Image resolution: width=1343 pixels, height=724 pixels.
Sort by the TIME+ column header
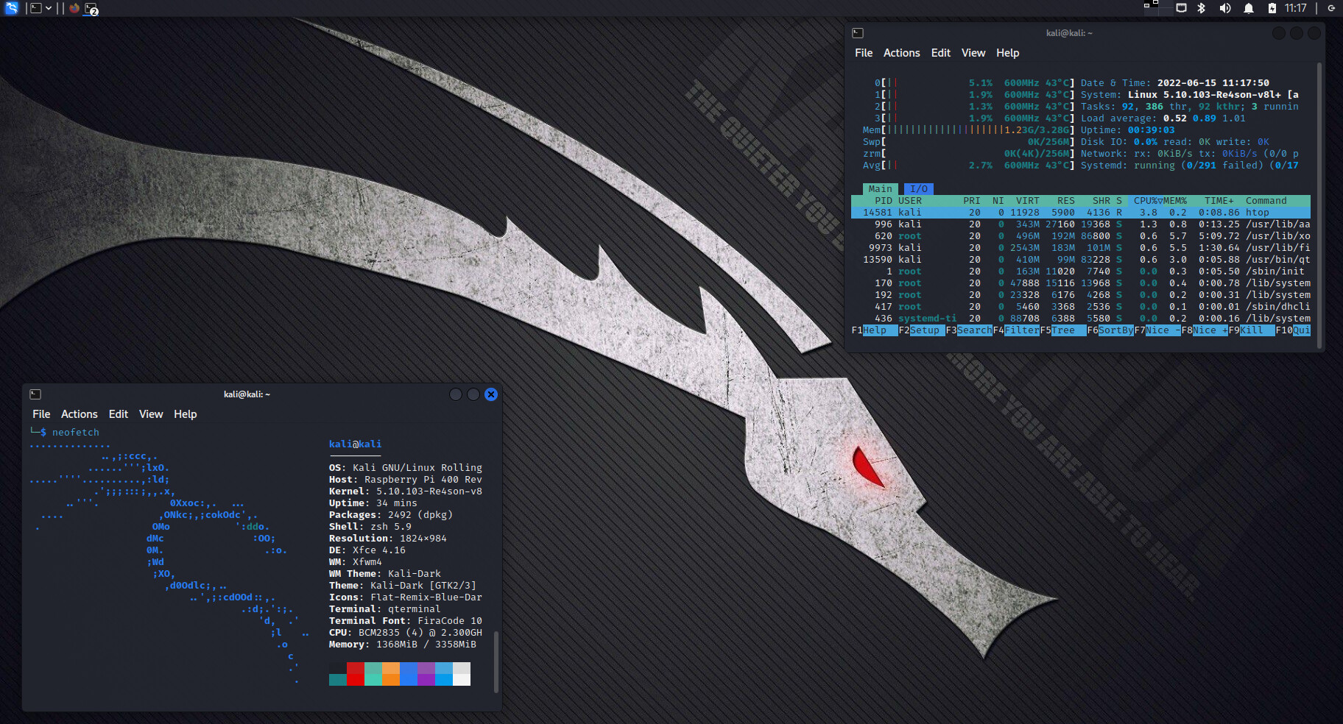pyautogui.click(x=1219, y=201)
